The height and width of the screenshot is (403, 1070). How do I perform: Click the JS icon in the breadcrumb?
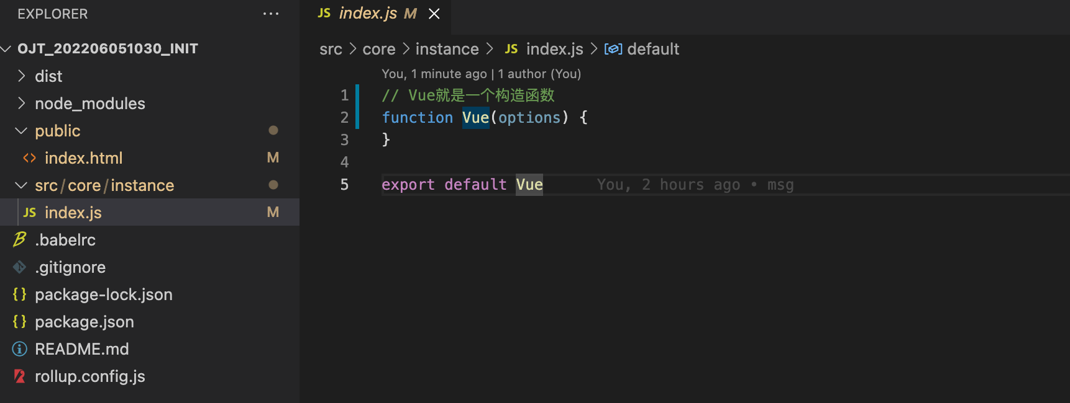click(511, 49)
